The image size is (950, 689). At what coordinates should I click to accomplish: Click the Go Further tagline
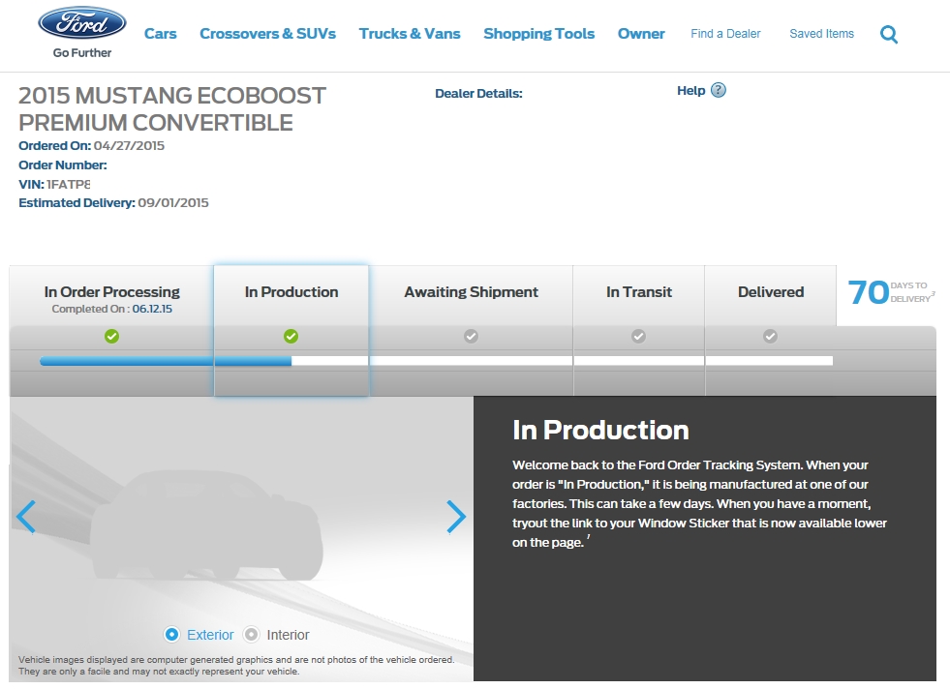tap(81, 52)
